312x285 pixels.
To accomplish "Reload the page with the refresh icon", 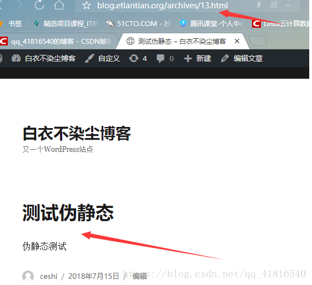I will click(x=39, y=4).
